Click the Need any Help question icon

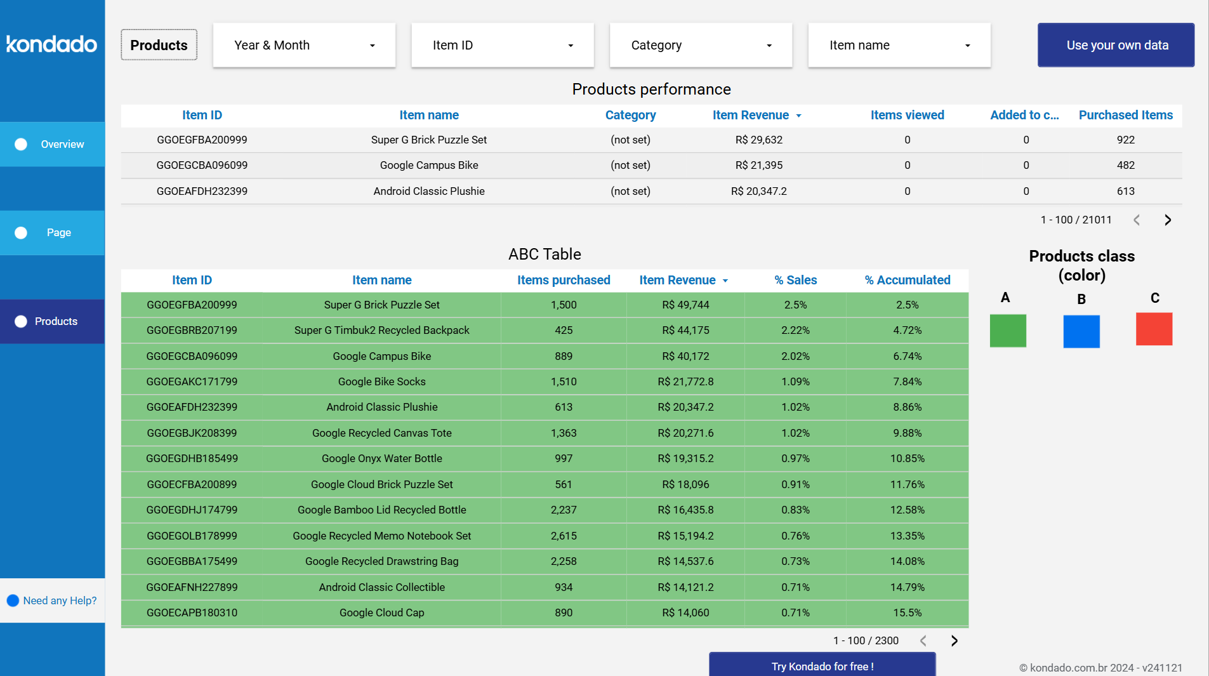click(x=12, y=600)
